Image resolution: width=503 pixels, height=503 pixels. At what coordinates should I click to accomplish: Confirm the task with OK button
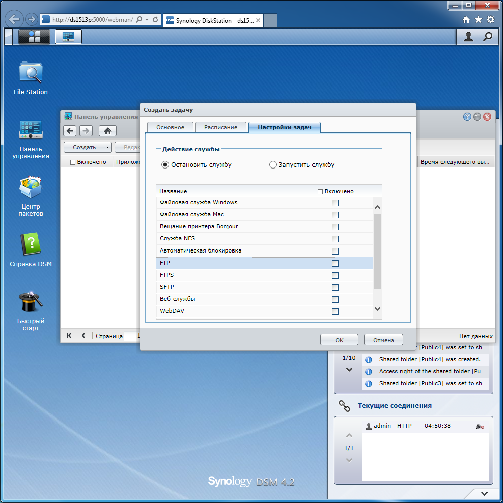coord(339,340)
